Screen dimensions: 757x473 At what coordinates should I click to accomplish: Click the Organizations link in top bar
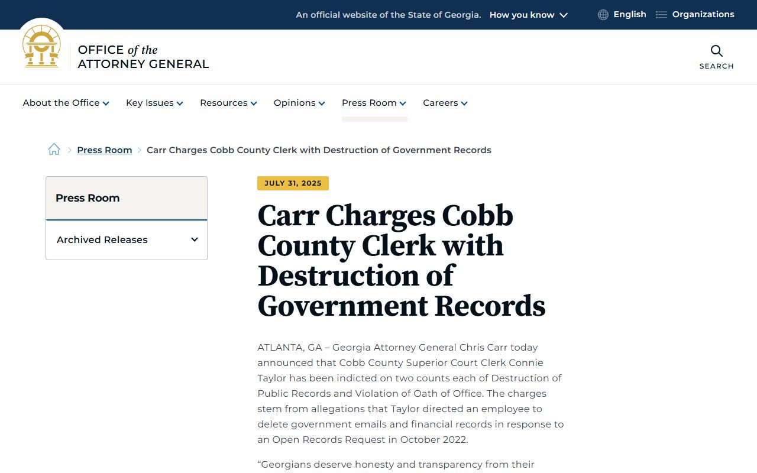703,14
